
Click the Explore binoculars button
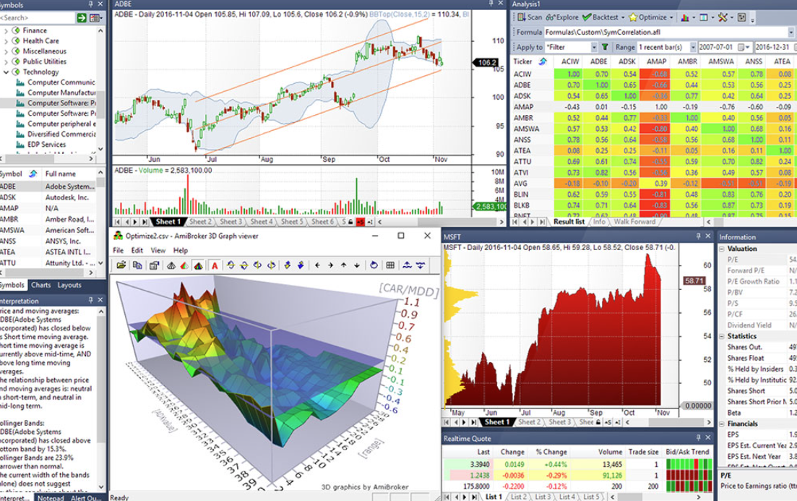pos(562,17)
